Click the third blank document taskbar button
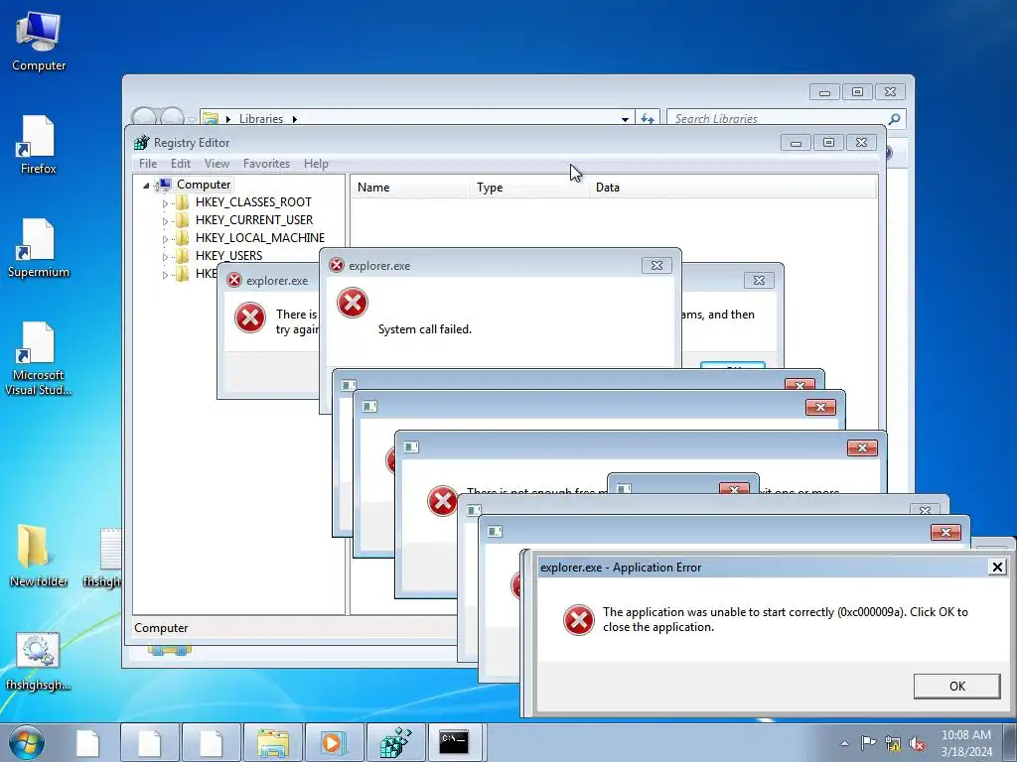Screen dimensions: 1017x762 pos(212,742)
